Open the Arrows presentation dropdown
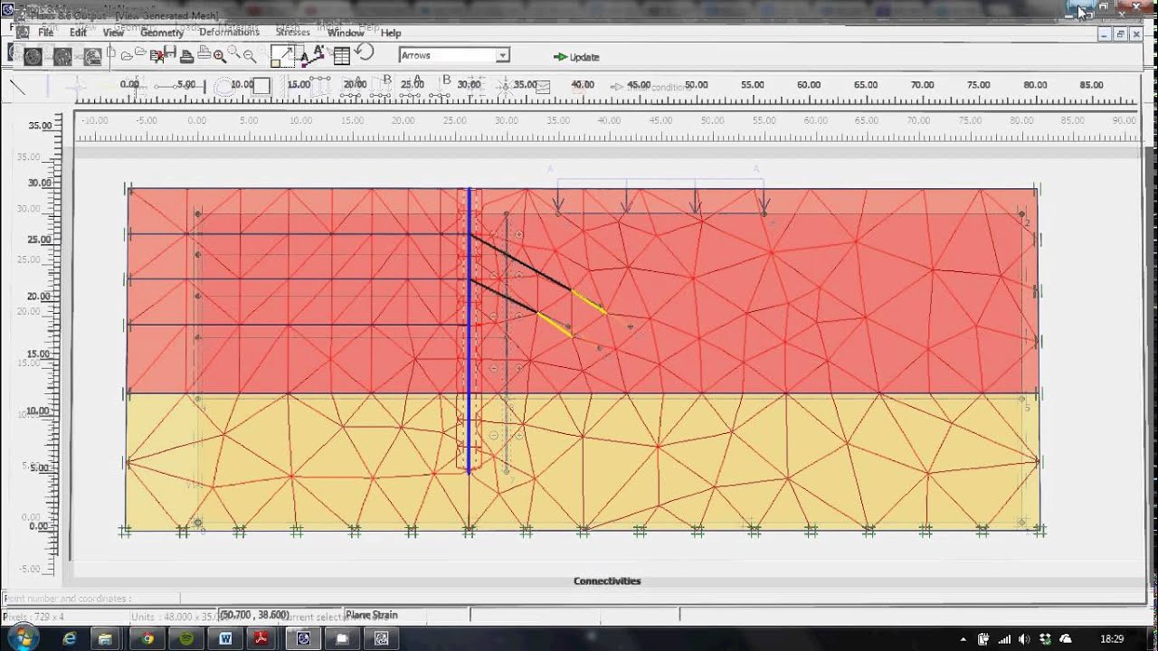This screenshot has height=651, width=1158. [x=454, y=55]
